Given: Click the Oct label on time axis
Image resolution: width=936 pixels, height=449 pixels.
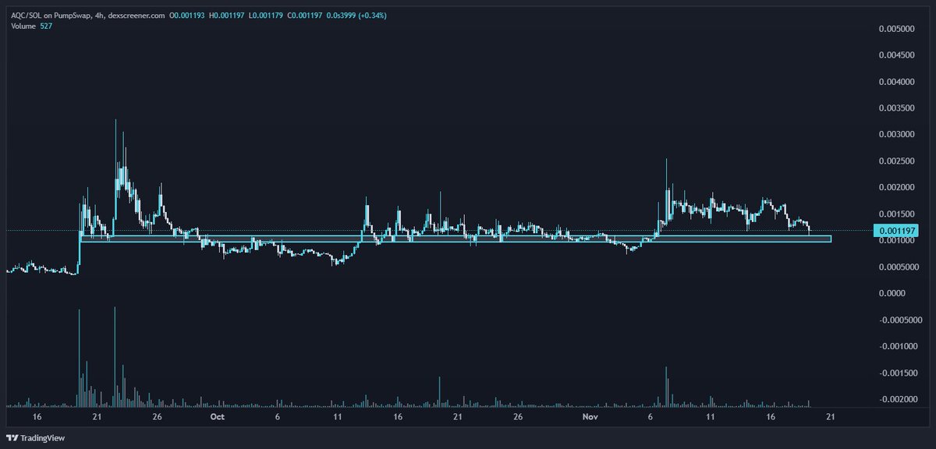Looking at the screenshot, I should point(217,417).
